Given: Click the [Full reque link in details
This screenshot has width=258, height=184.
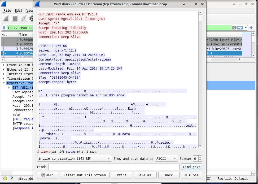Looking at the screenshot, I should [x=23, y=119].
